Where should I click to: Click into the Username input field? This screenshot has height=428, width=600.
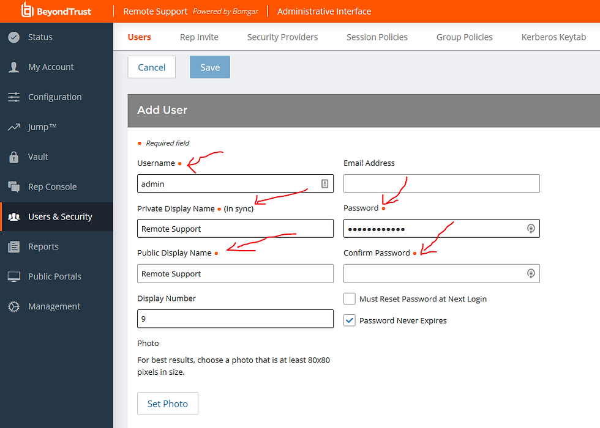pos(235,184)
